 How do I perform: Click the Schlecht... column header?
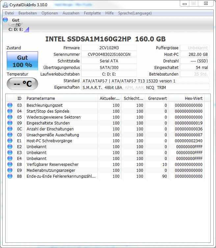(x=133, y=98)
